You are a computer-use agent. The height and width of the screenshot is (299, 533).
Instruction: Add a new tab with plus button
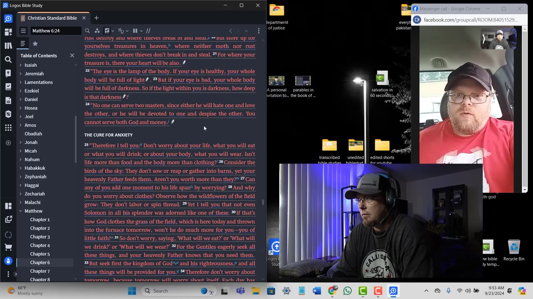(96, 18)
